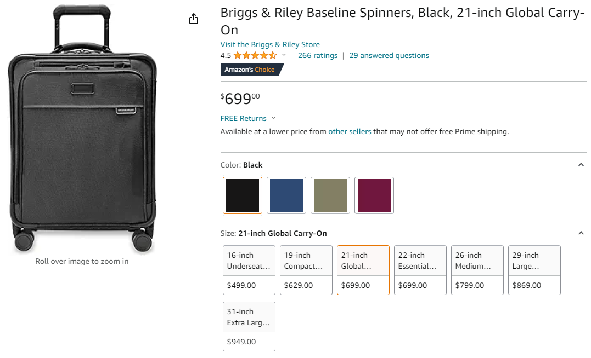This screenshot has width=591, height=358.
Task: Select the 19-inch Compact size option
Action: (x=306, y=270)
